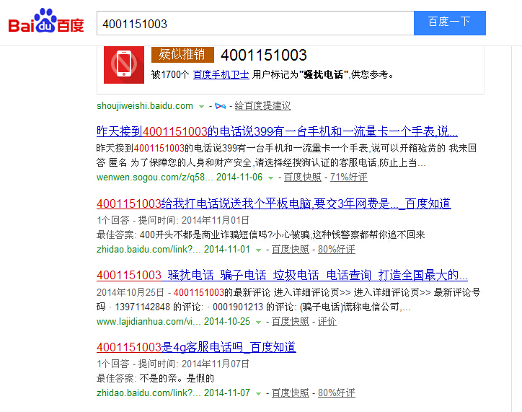This screenshot has width=522, height=412.
Task: Click the wenwen.sogou.com/z/q58... URL text
Action: pyautogui.click(x=154, y=177)
